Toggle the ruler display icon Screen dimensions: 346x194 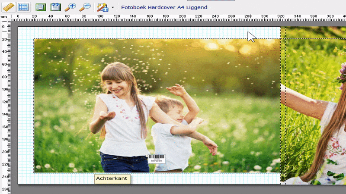tap(9, 7)
